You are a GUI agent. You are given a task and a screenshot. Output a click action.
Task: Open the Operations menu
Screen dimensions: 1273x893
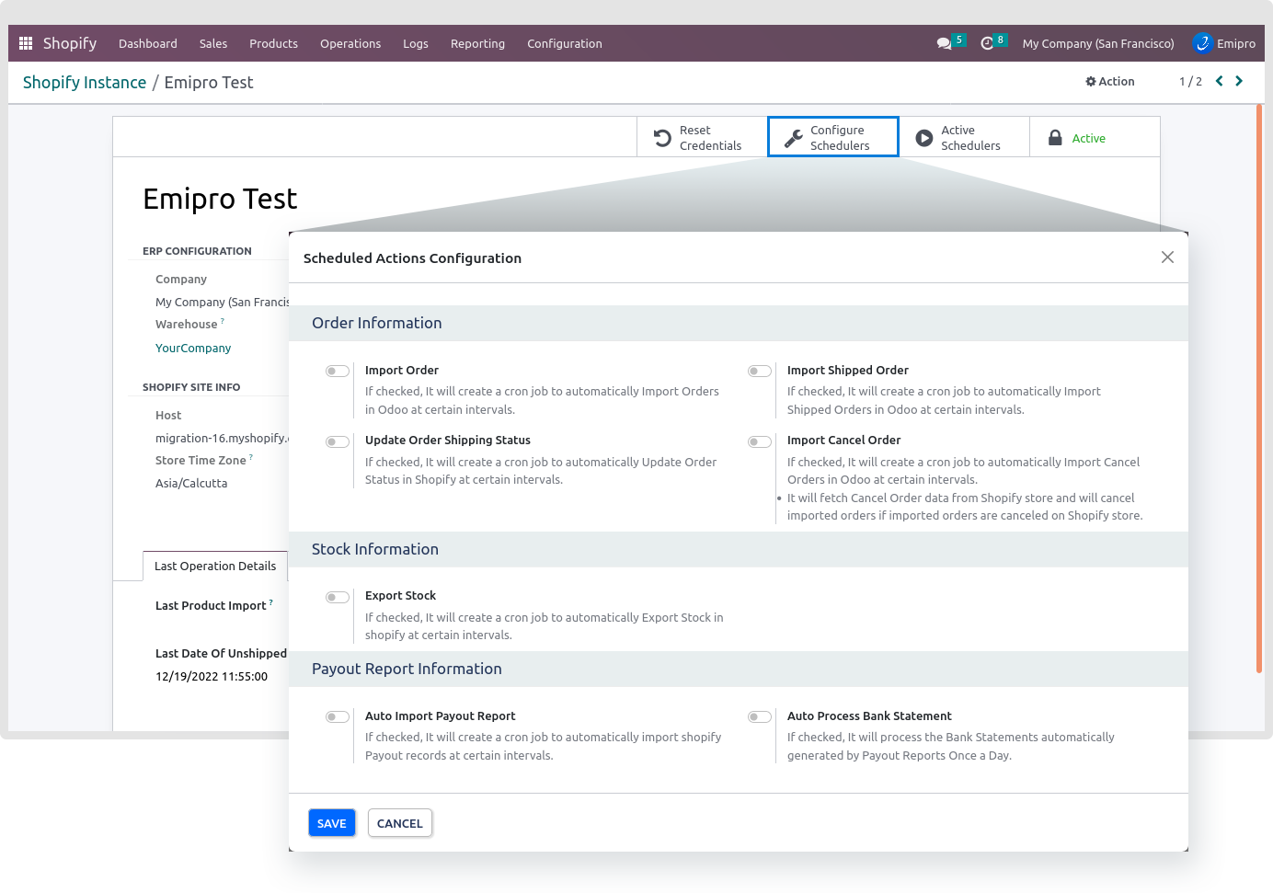pyautogui.click(x=350, y=43)
